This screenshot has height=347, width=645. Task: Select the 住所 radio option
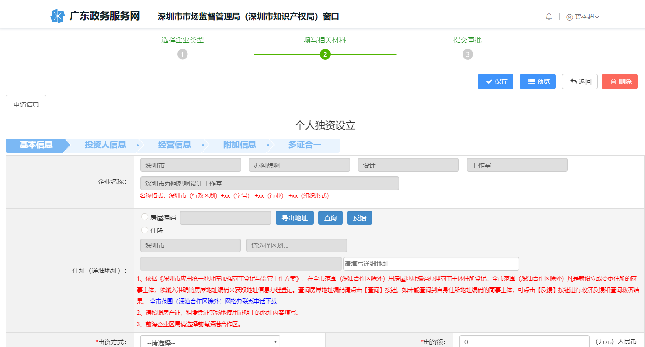click(x=144, y=230)
